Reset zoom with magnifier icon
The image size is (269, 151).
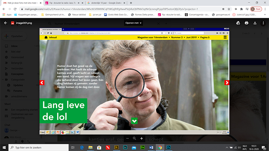[134, 138]
